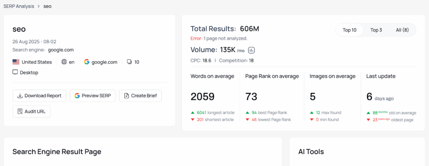
Task: Go to SERP Analysis breadcrumb
Action: [18, 6]
